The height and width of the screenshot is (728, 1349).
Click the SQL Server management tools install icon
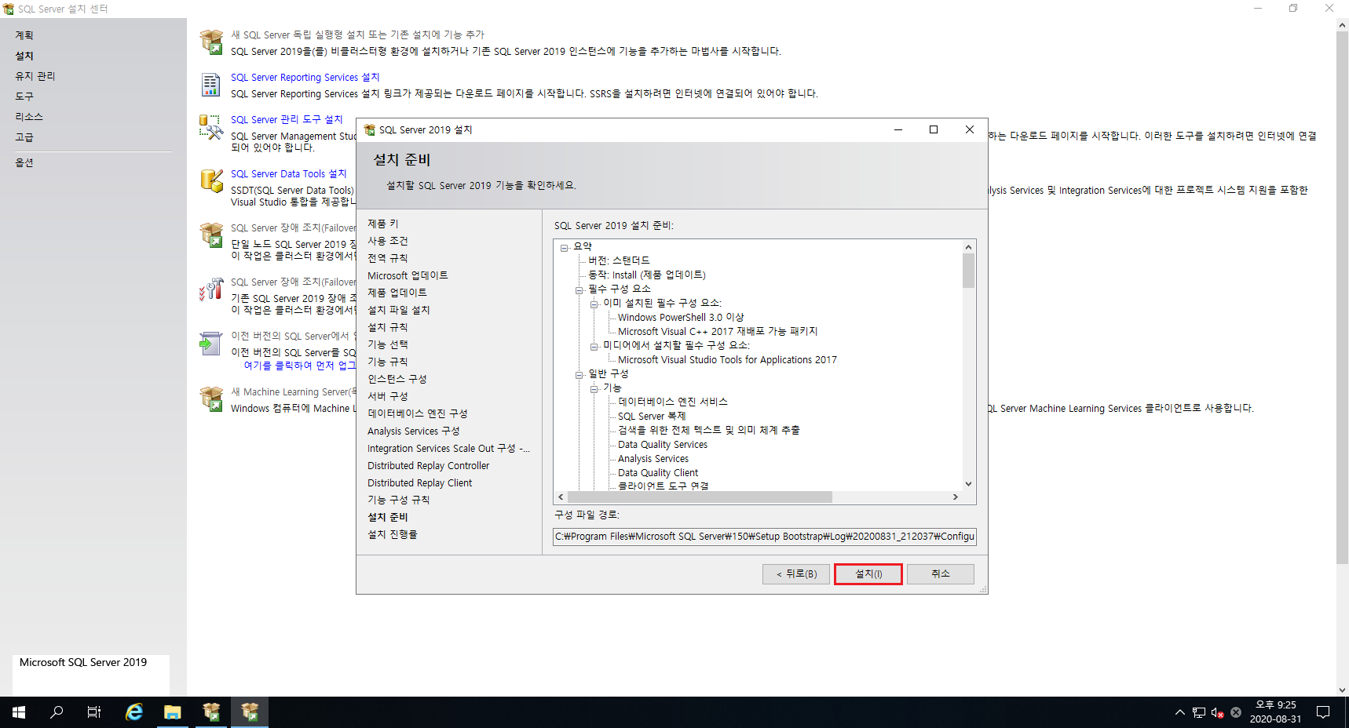[x=211, y=127]
